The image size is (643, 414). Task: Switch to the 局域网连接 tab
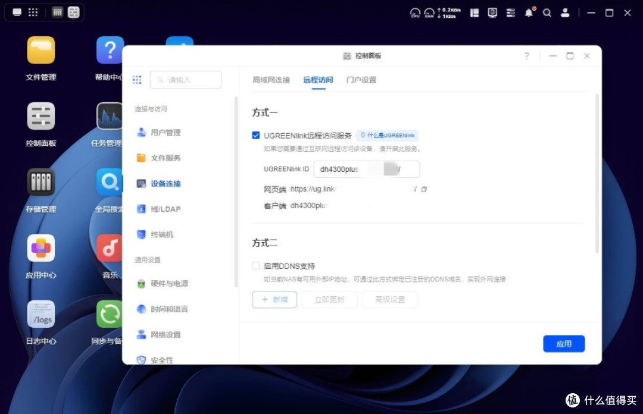click(x=271, y=80)
